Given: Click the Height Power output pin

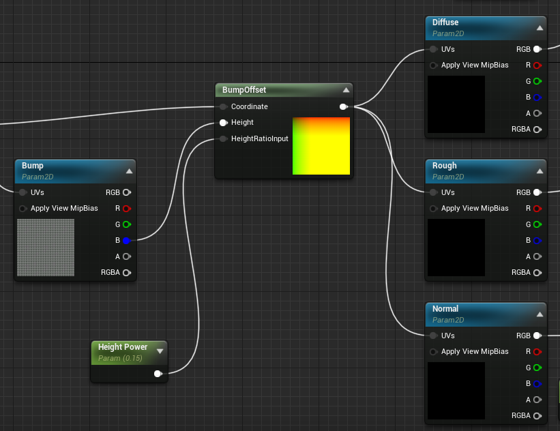Looking at the screenshot, I should coord(158,374).
